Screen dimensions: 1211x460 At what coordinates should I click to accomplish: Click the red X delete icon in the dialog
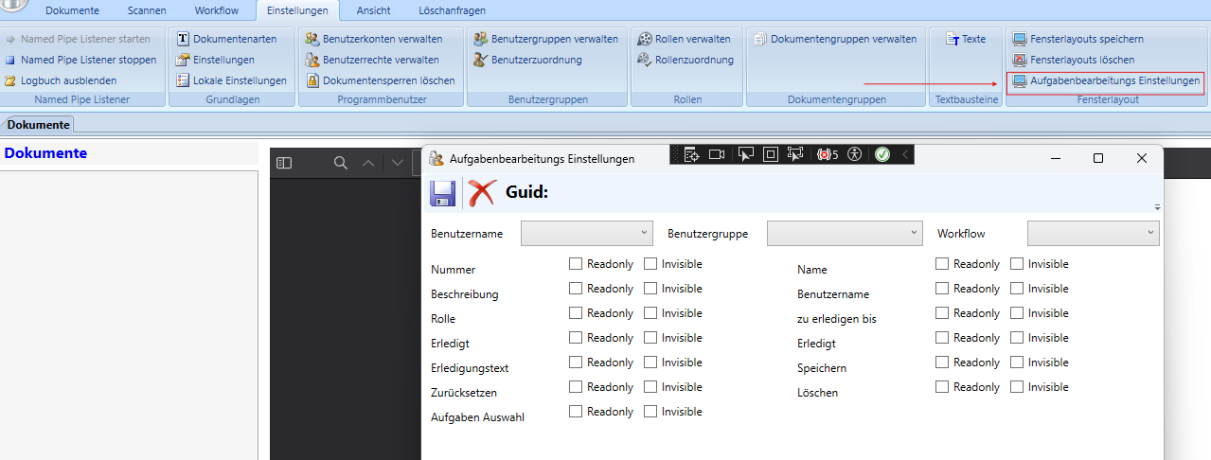pyautogui.click(x=482, y=193)
